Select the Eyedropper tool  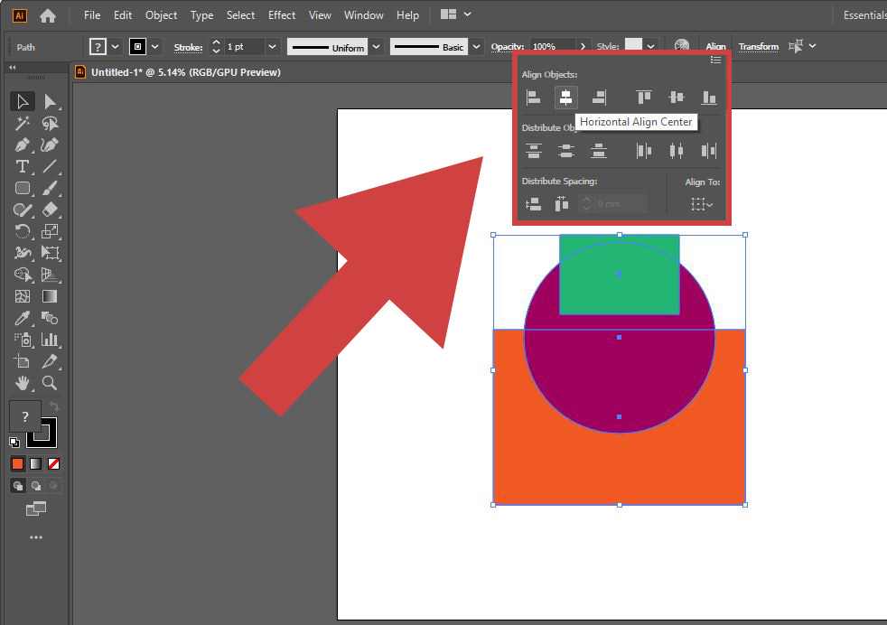click(x=23, y=318)
